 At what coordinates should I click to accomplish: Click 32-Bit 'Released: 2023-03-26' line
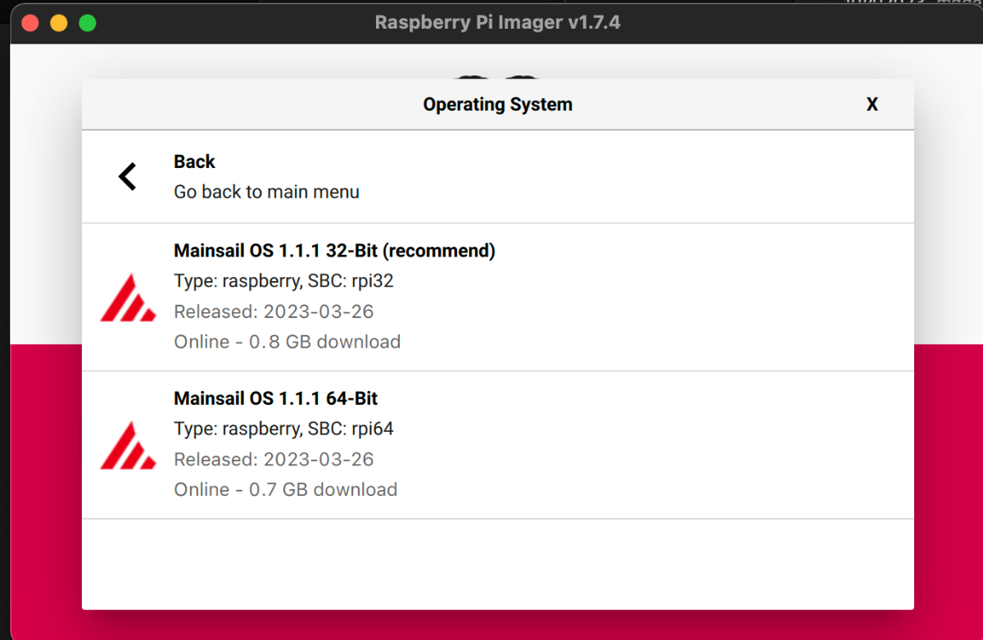[x=274, y=311]
